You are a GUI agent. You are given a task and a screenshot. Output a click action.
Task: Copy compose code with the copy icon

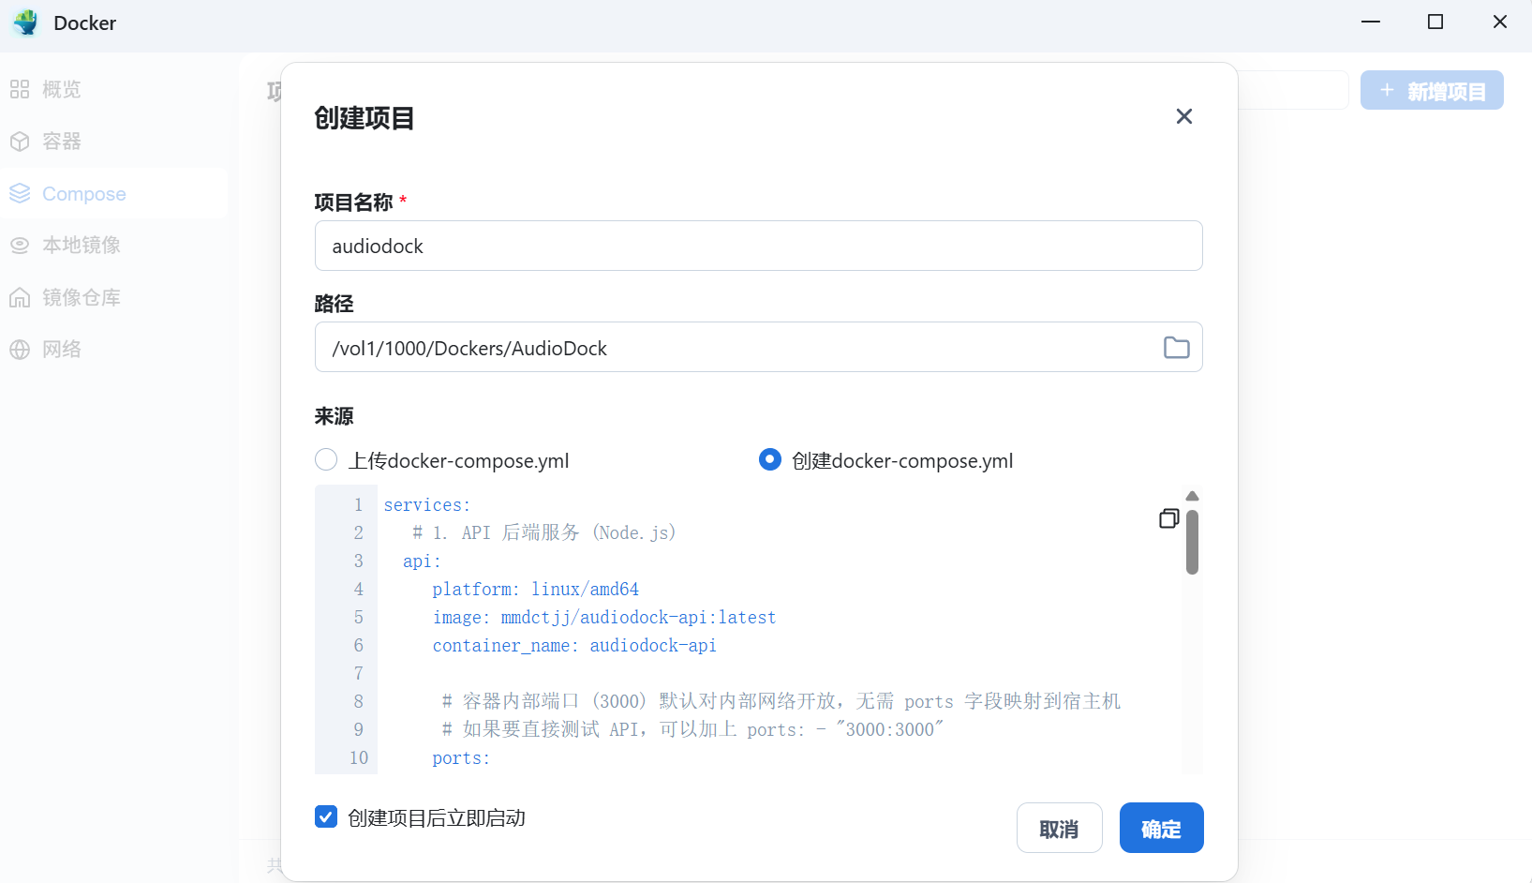pos(1168,518)
